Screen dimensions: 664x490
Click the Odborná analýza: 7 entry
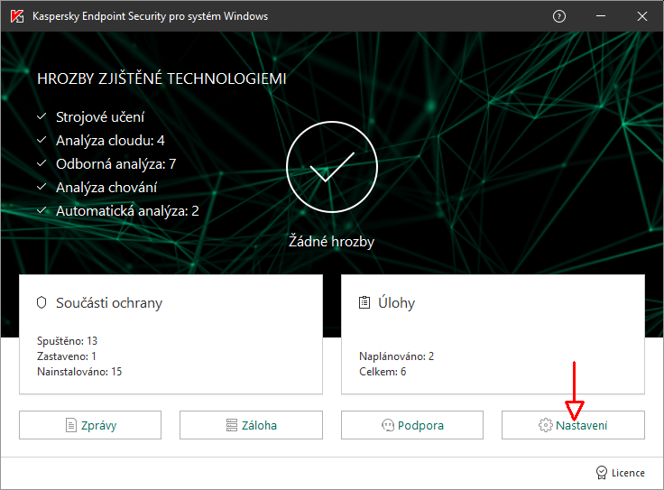point(115,164)
